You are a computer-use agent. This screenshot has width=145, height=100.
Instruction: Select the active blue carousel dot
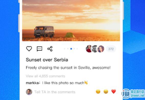click(71, 49)
